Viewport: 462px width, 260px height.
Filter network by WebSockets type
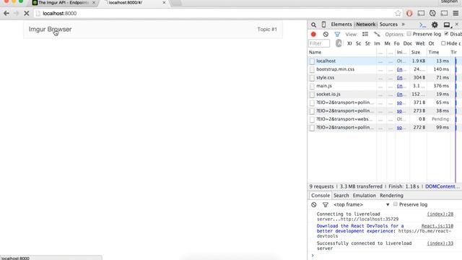point(420,43)
